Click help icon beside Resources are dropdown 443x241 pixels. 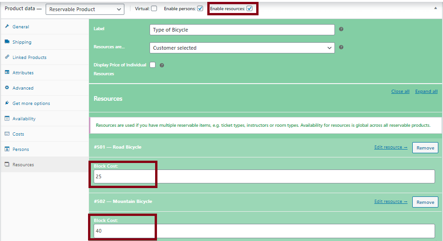tap(341, 47)
